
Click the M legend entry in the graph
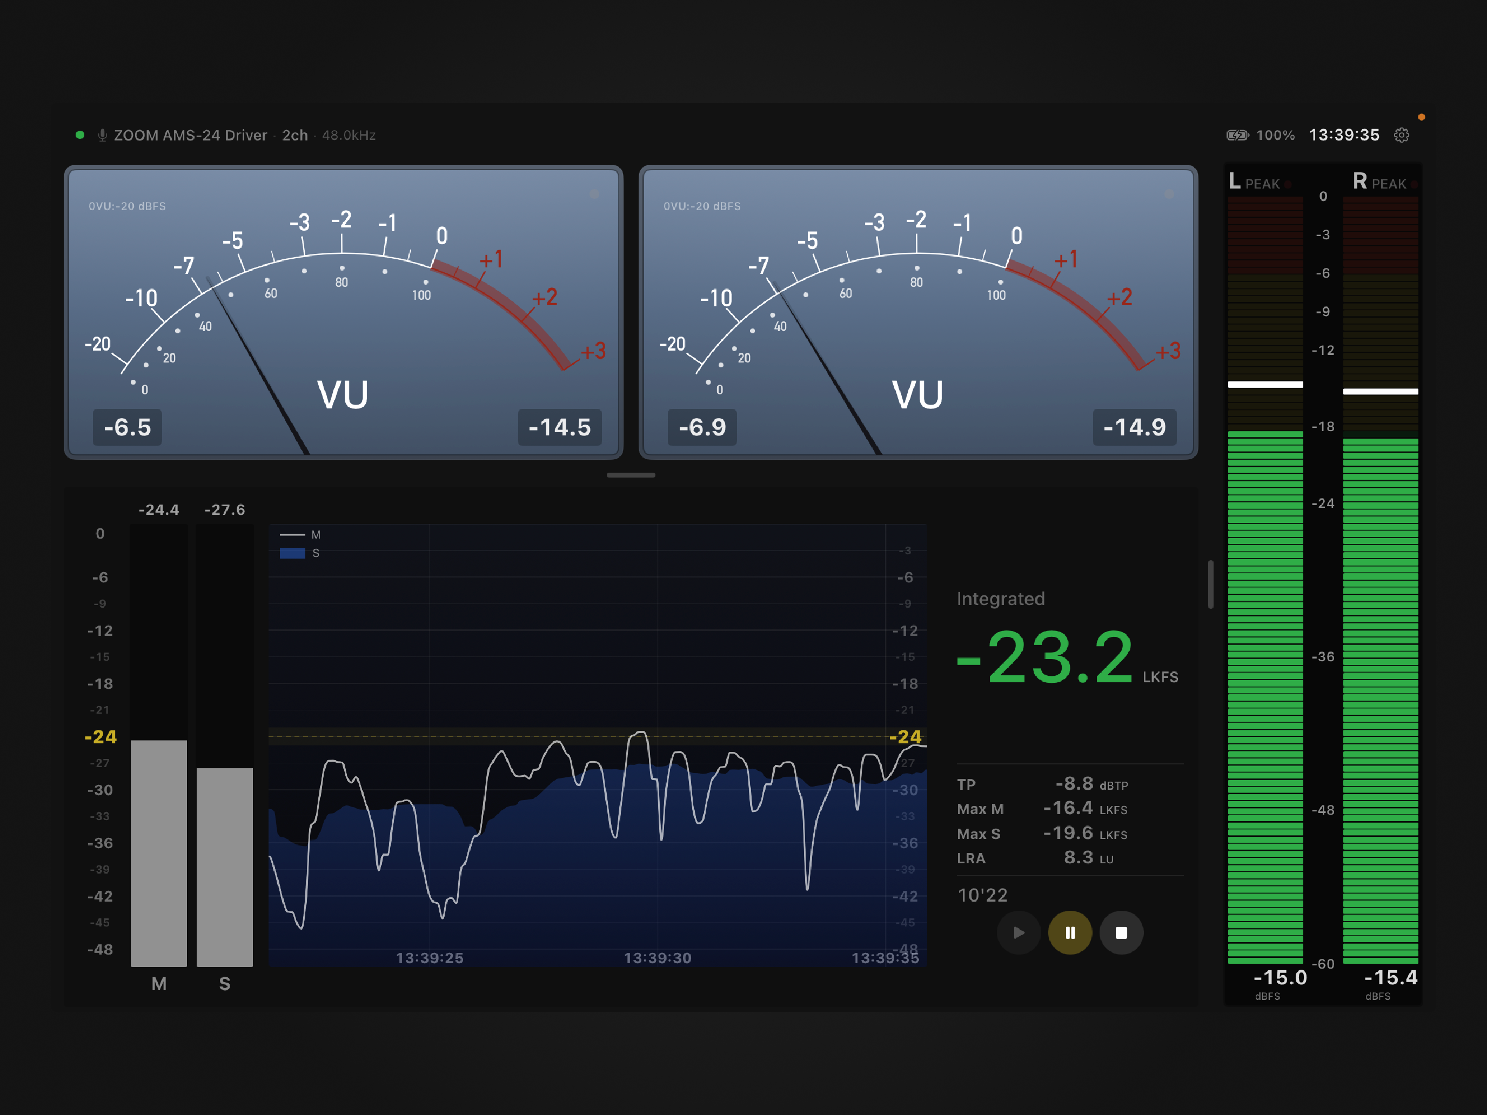click(300, 535)
